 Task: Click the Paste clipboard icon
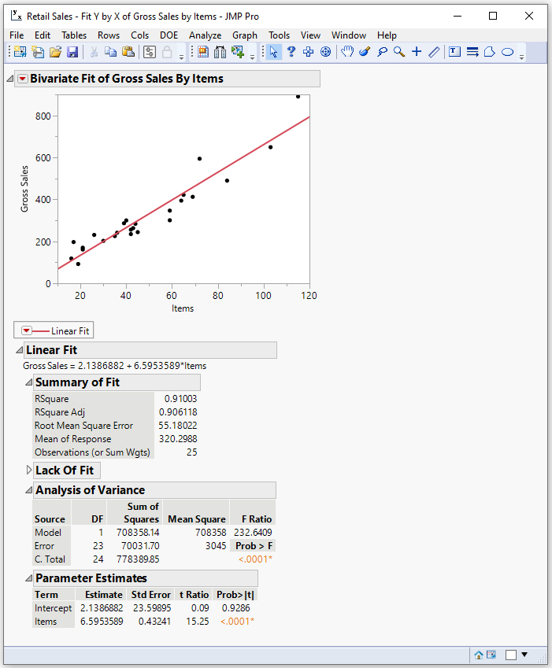(x=128, y=52)
